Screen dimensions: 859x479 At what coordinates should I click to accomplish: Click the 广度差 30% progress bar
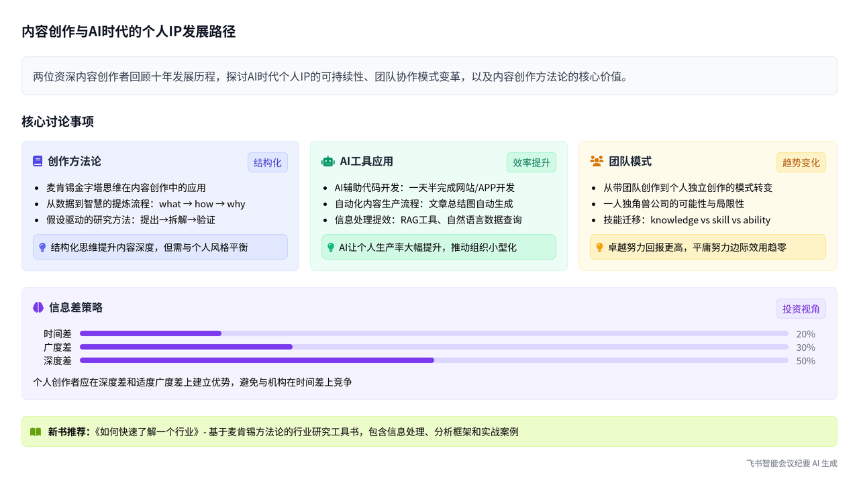434,347
